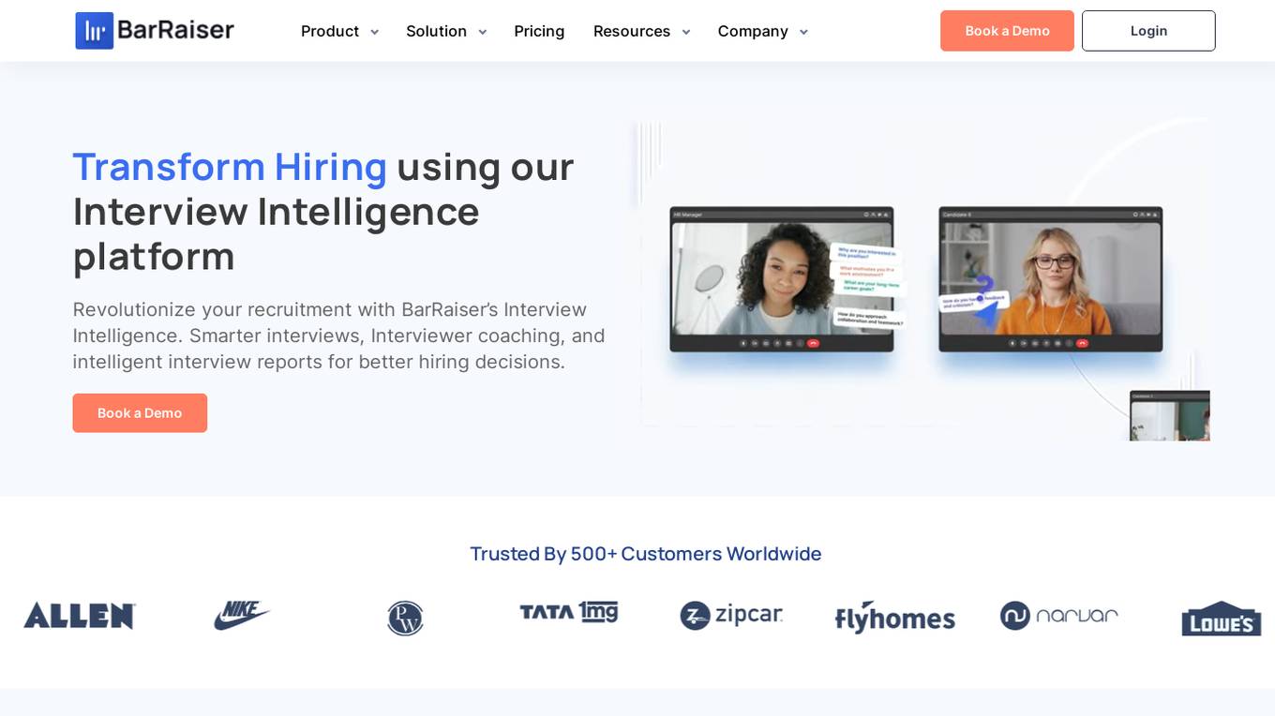Click the red end-call icon in Candidate video

point(1082,343)
